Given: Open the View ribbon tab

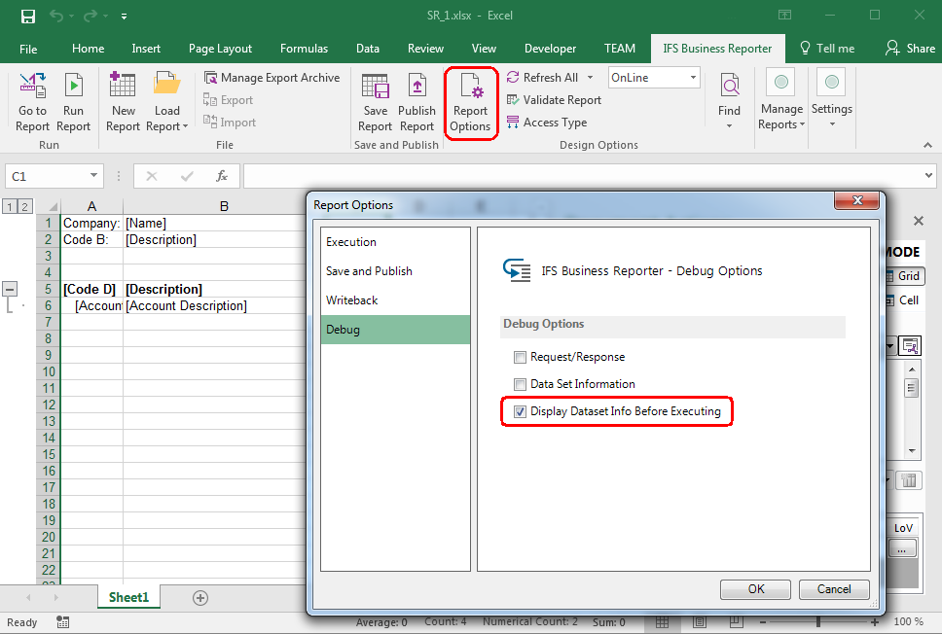Looking at the screenshot, I should coord(484,49).
